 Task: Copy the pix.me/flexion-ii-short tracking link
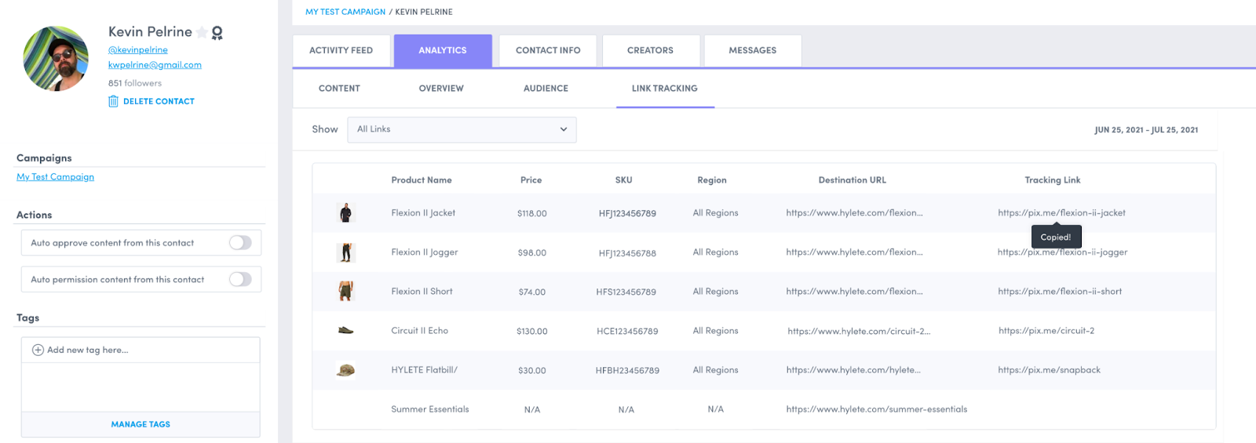1059,292
